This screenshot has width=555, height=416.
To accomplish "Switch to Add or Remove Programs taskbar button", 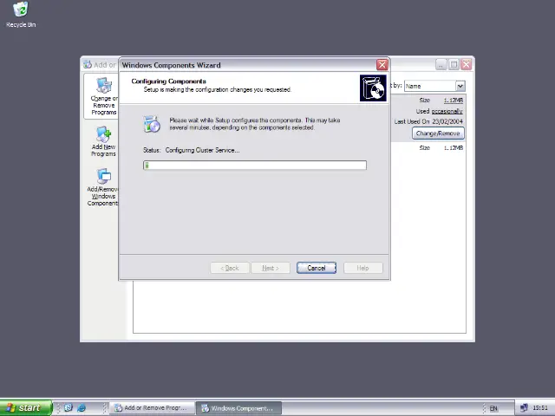I will (152, 408).
